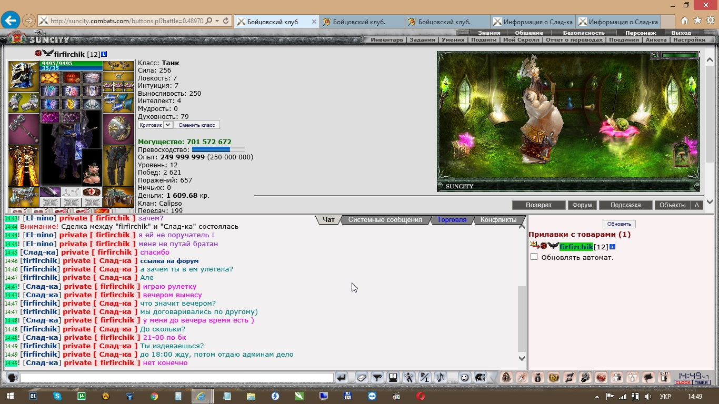Click the clock timer widget

pos(692,378)
